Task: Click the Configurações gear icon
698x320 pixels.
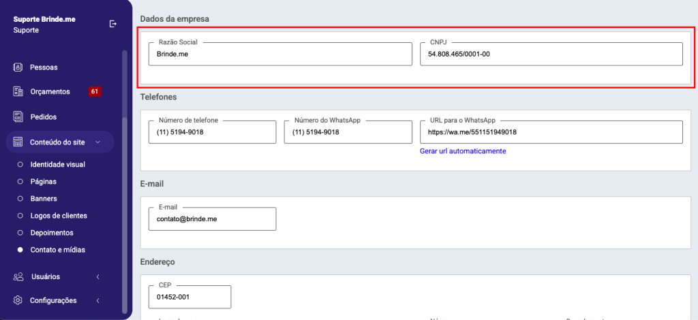Action: point(18,300)
